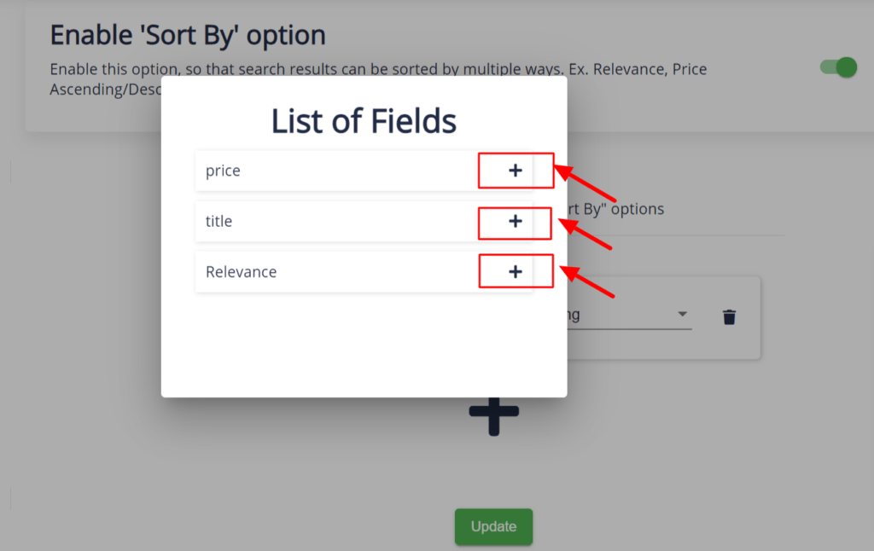Click the "price" input field
This screenshot has width=874, height=551.
[333, 171]
